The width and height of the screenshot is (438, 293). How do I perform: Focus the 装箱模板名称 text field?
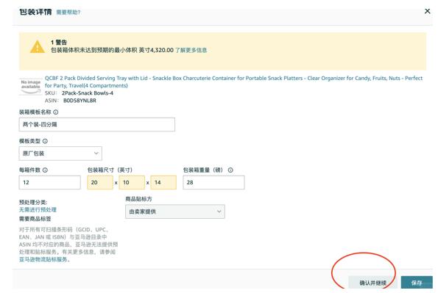(x=97, y=125)
